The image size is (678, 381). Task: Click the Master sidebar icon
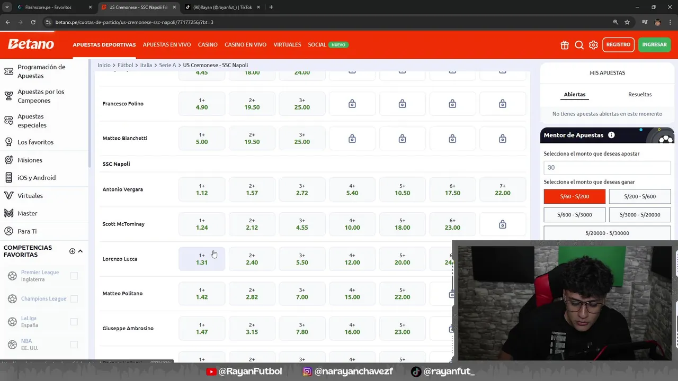coord(8,213)
